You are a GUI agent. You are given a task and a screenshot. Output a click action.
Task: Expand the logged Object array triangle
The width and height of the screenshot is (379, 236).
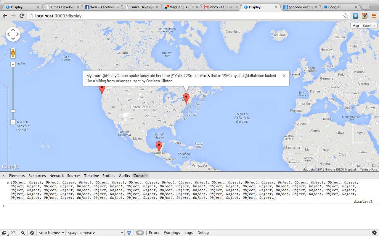(8, 183)
